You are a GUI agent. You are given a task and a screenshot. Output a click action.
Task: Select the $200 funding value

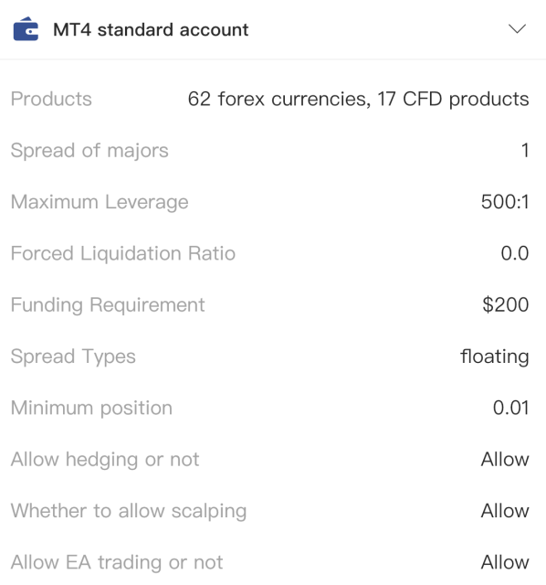[x=506, y=304]
